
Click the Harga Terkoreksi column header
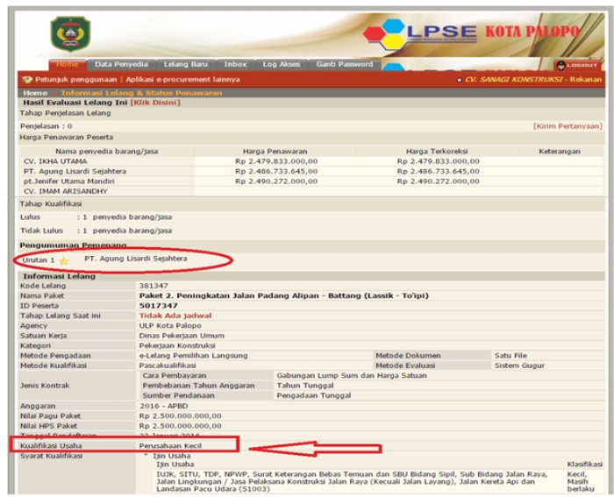pyautogui.click(x=437, y=152)
